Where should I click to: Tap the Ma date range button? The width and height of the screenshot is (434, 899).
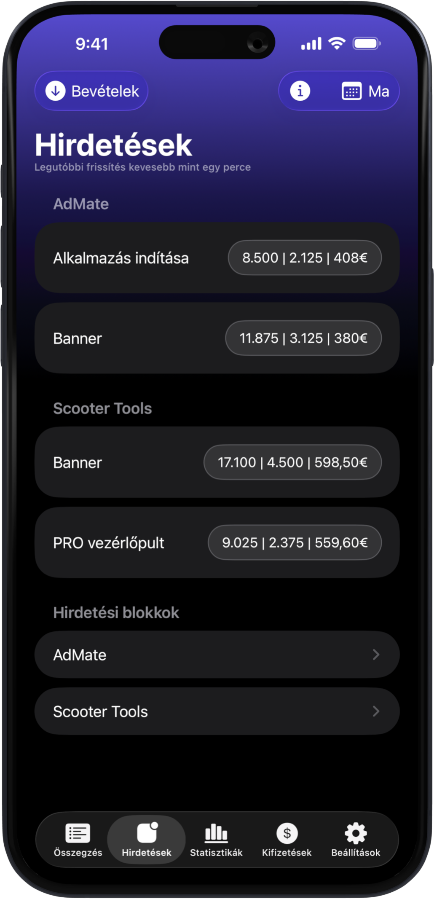point(378,91)
